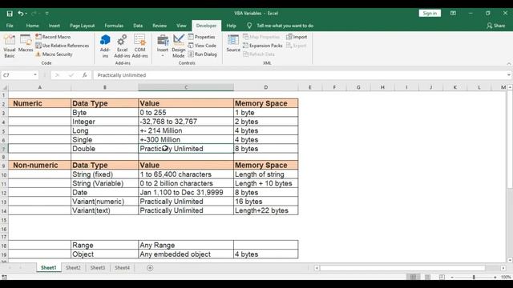Open the Formulas tab

click(114, 26)
